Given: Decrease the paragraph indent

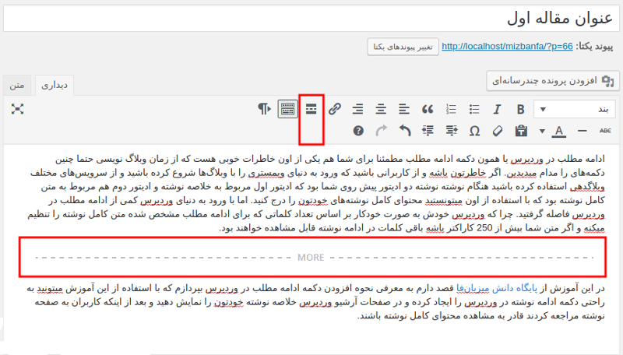Looking at the screenshot, I should coord(452,131).
